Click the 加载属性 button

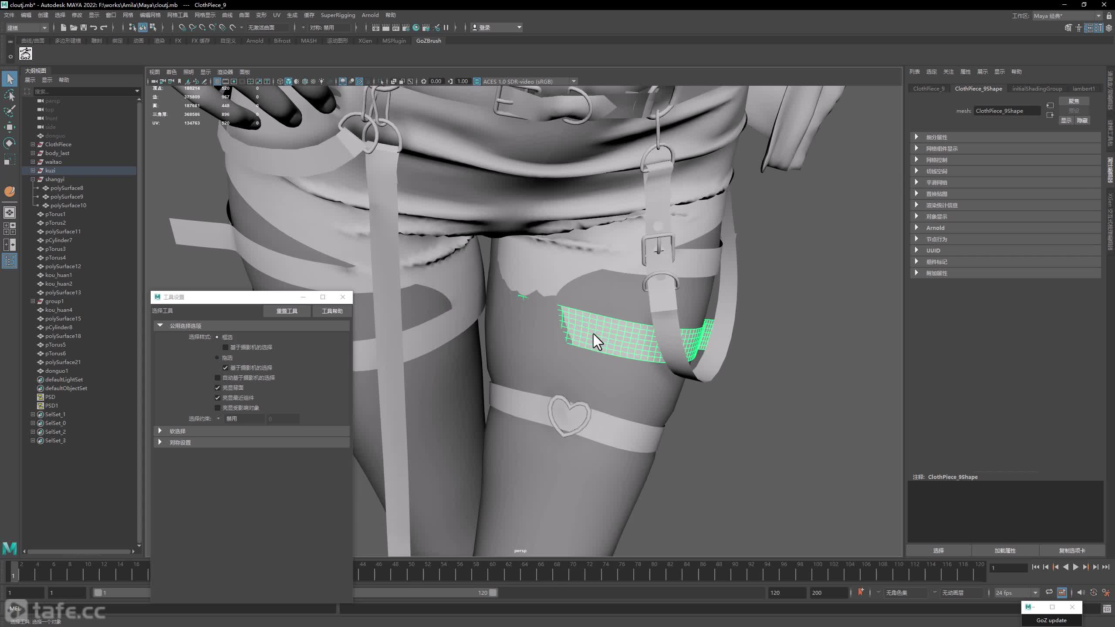pyautogui.click(x=1005, y=550)
